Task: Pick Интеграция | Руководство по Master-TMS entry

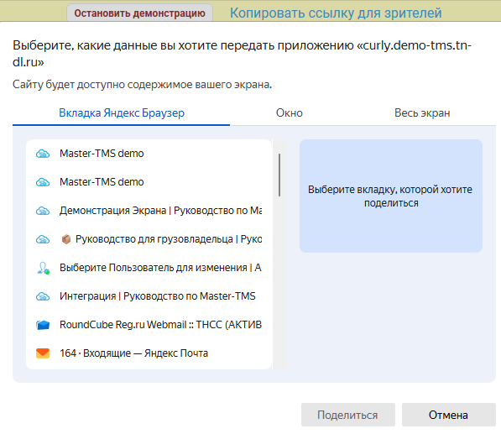Action: (x=149, y=296)
